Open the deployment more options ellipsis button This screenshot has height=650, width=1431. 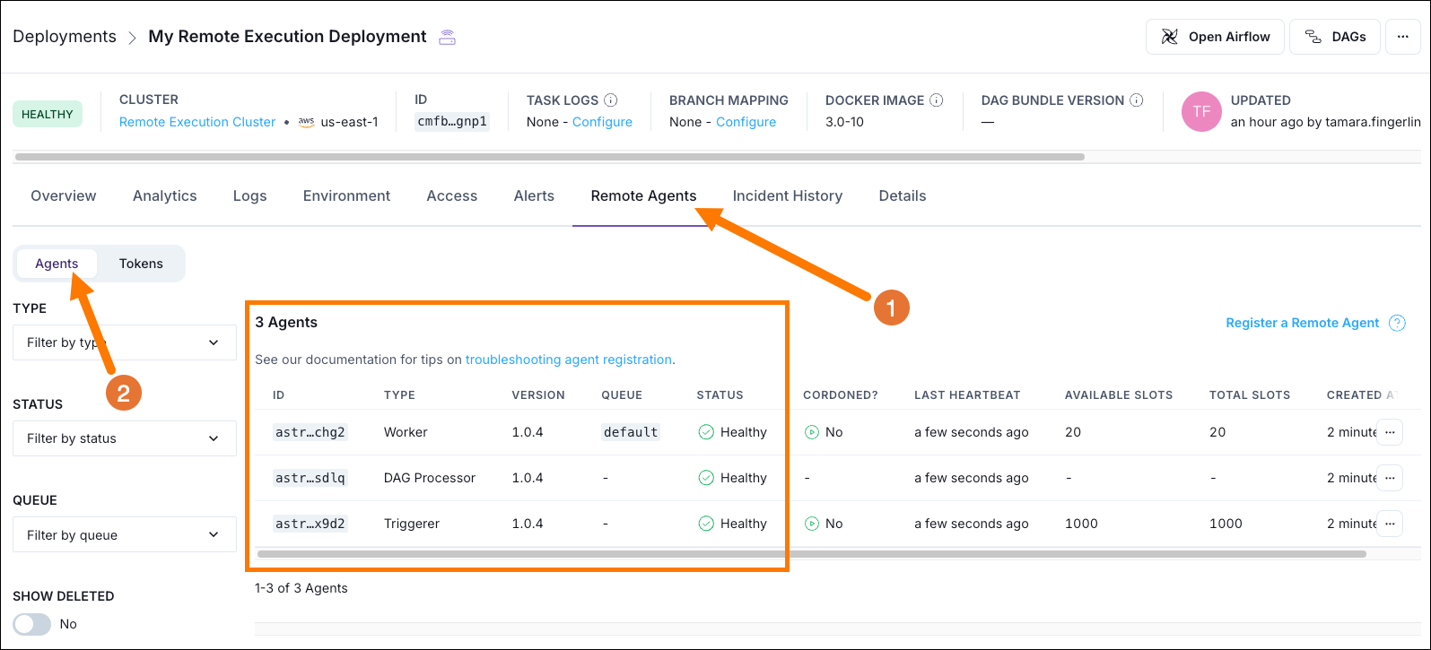(x=1403, y=37)
